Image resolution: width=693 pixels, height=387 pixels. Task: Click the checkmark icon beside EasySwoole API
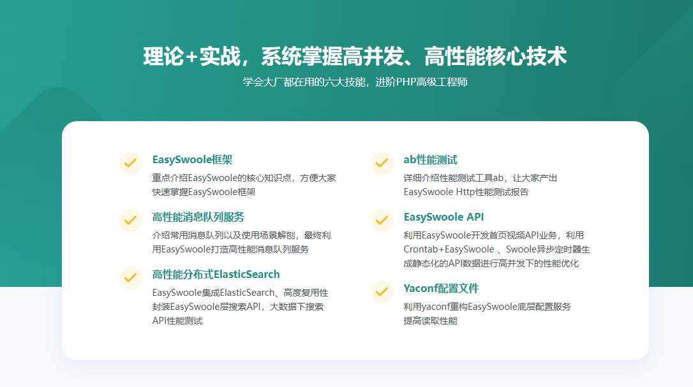[382, 221]
